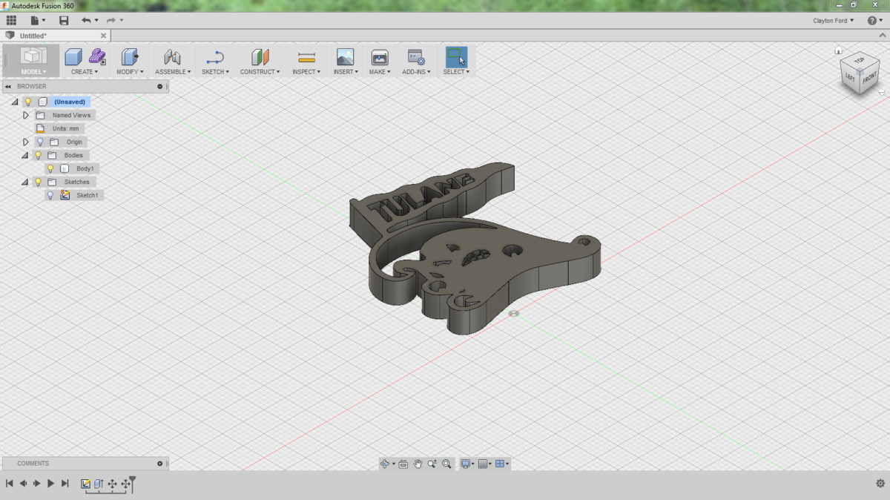Open the ASSEMBLE menu

(173, 72)
